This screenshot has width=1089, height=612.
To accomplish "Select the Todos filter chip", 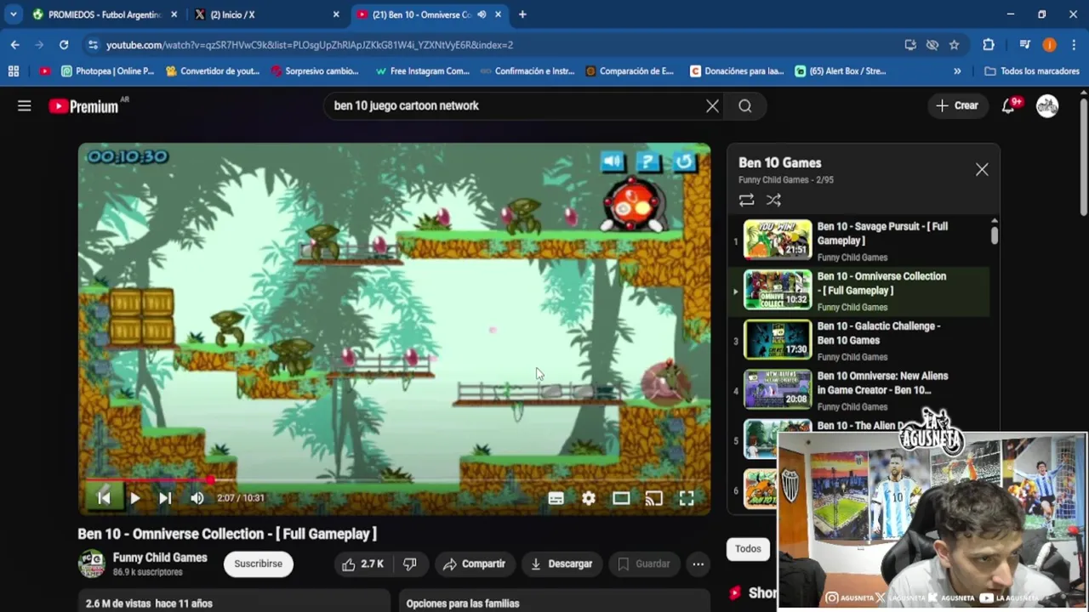I will (x=748, y=548).
